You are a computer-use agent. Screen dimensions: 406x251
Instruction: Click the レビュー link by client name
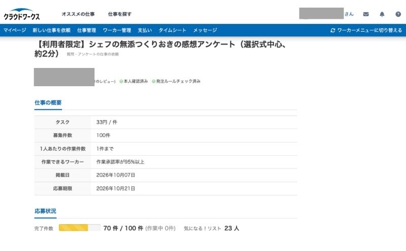coord(105,82)
